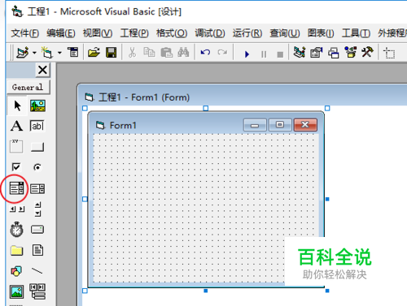Select the Shape control tool
Image resolution: width=407 pixels, height=306 pixels.
point(16,271)
